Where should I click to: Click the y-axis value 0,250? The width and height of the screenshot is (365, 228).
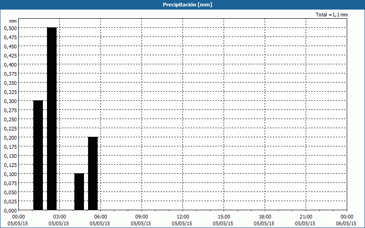tap(10, 119)
